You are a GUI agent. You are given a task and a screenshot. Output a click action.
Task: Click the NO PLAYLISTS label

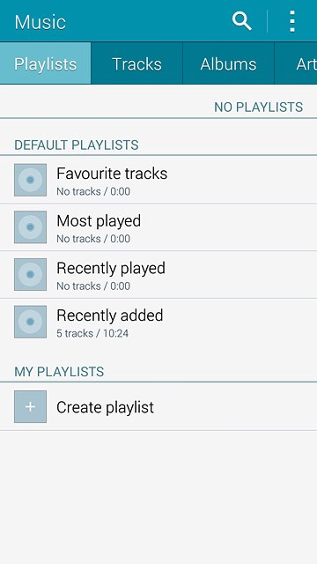pos(258,107)
